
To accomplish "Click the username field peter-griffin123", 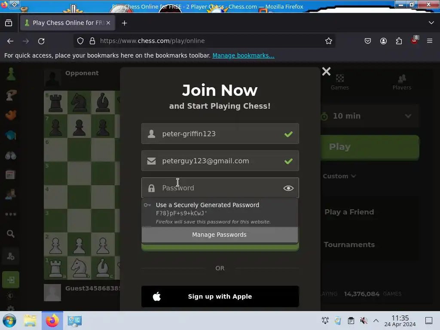I will coord(220,134).
